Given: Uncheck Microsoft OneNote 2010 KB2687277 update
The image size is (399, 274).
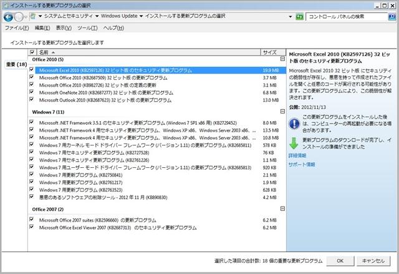Looking at the screenshot, I should tap(32, 92).
